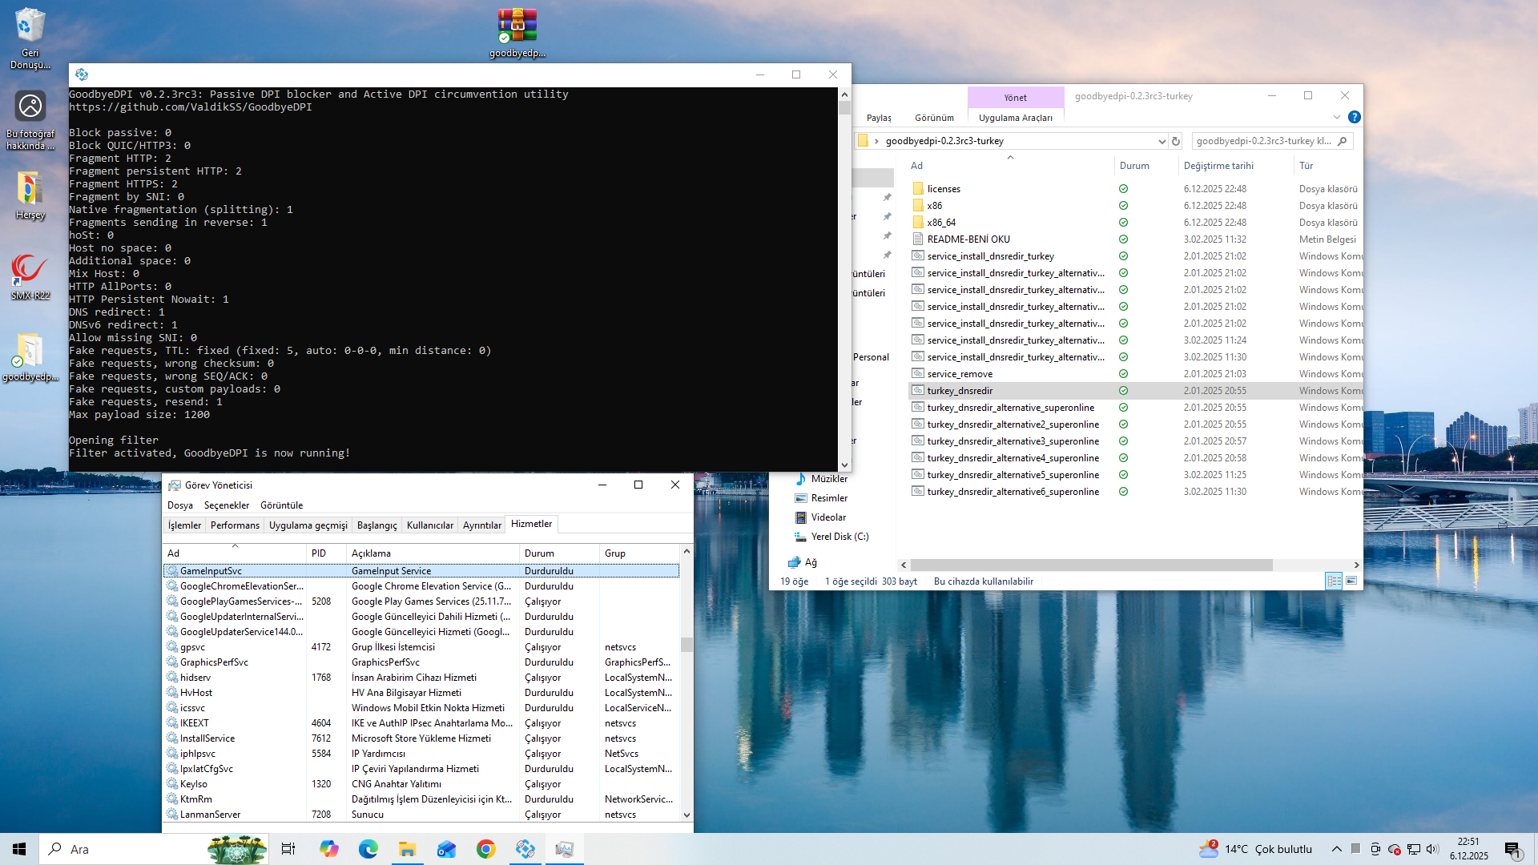The image size is (1538, 865).
Task: Open the Recycle Bin desktop icon
Action: click(x=30, y=28)
